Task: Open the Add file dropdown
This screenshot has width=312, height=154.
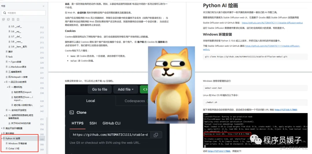Action: tap(126, 90)
